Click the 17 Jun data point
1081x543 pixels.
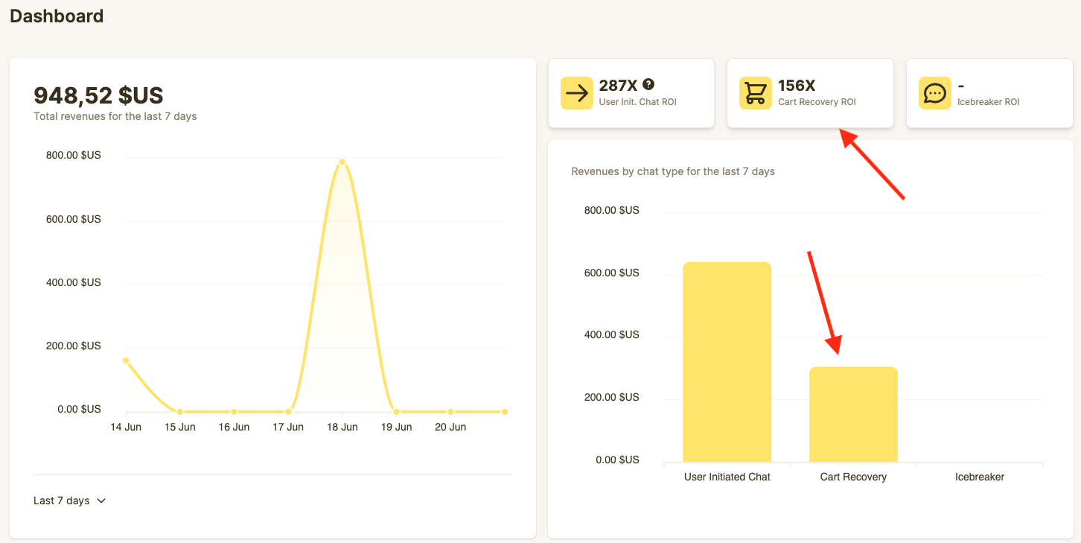point(288,411)
